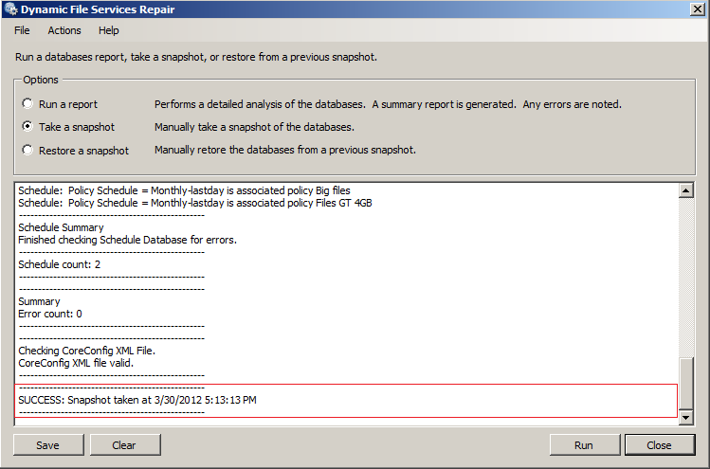Click the SUCCESS snapshot taken log line
Image resolution: width=710 pixels, height=469 pixels.
(137, 400)
